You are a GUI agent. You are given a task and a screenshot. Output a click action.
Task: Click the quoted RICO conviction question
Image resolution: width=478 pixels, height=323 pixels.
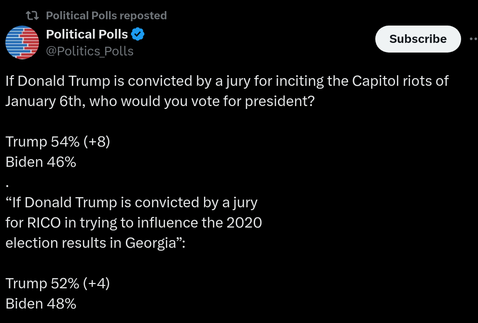[x=134, y=223]
